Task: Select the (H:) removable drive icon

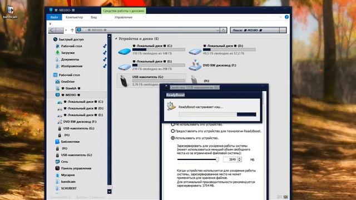Action: click(194, 79)
